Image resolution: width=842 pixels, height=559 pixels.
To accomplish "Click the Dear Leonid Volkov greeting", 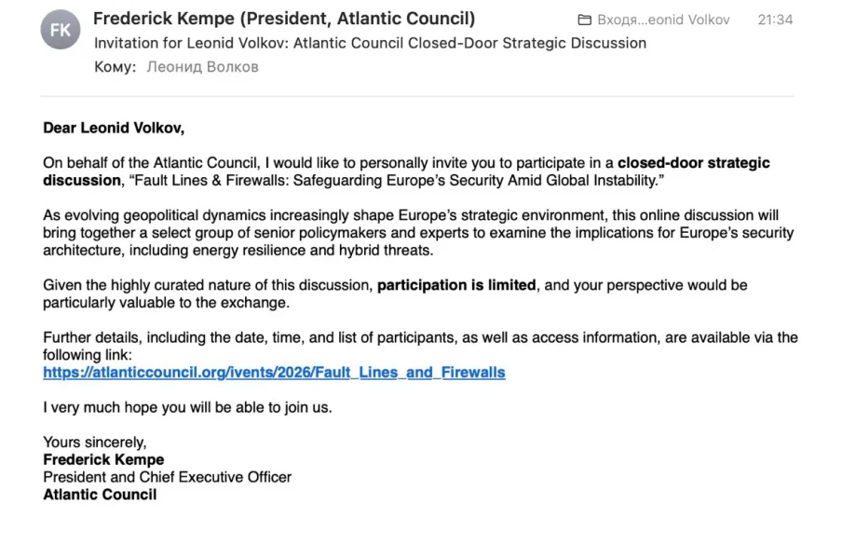I will (107, 128).
